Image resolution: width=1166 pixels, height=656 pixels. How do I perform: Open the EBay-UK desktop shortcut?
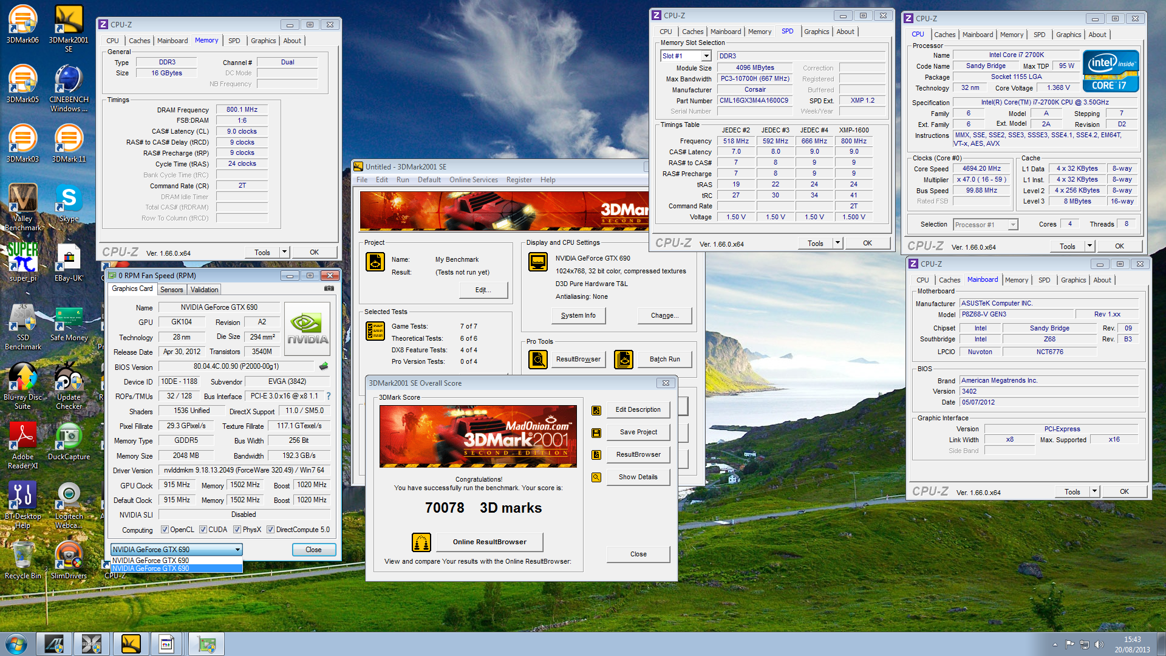[69, 262]
